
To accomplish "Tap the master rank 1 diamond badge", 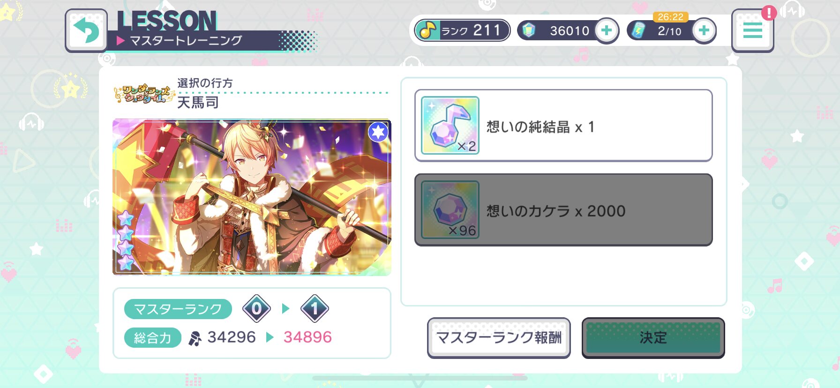I will tap(315, 308).
